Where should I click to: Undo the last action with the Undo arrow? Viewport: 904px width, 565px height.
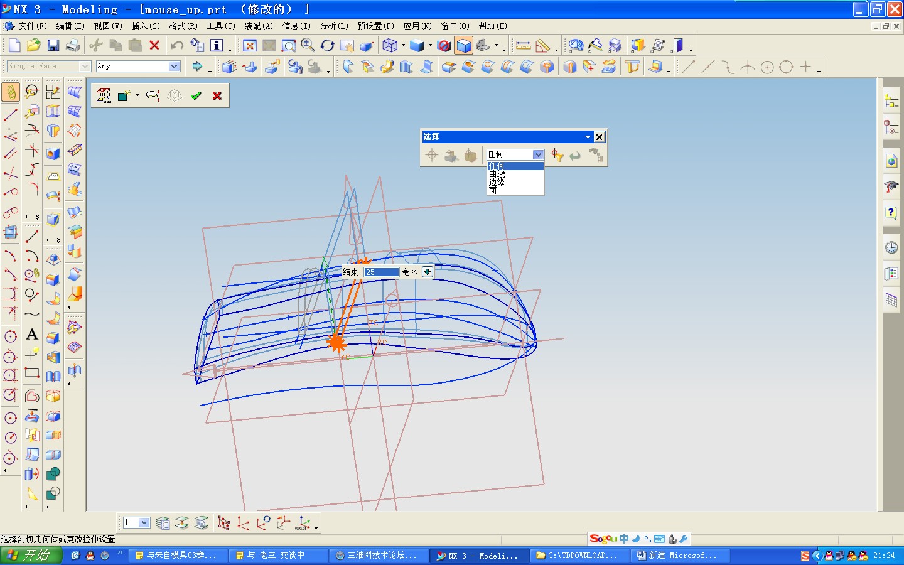[178, 45]
